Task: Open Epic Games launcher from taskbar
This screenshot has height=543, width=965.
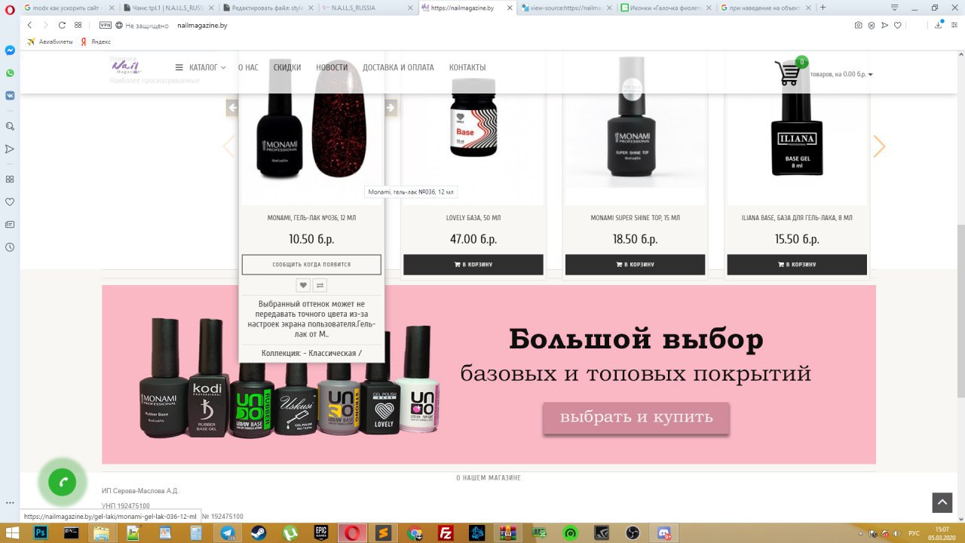Action: [x=321, y=532]
